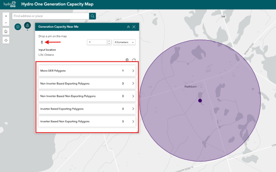Click the Rathburn label on map
The image size is (276, 172).
190,86
